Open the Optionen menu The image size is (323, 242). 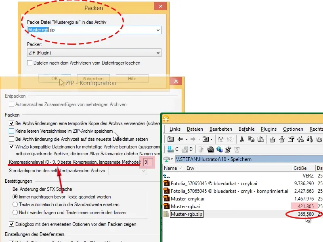point(293,129)
